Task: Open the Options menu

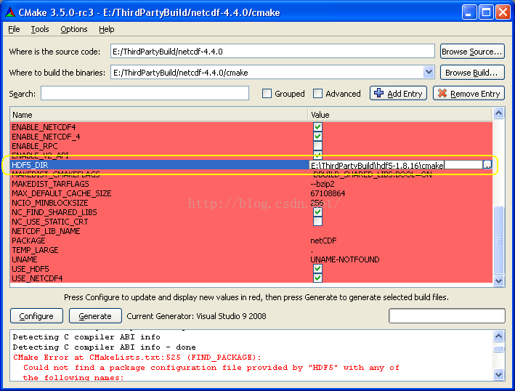Action: click(74, 29)
